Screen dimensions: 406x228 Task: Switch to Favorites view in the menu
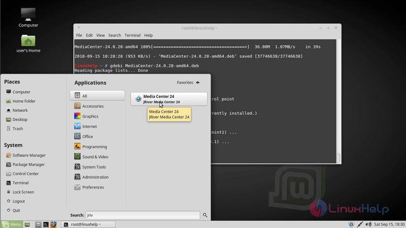click(x=188, y=83)
